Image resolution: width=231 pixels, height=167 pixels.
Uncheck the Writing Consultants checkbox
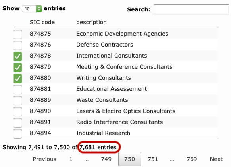[x=18, y=79]
